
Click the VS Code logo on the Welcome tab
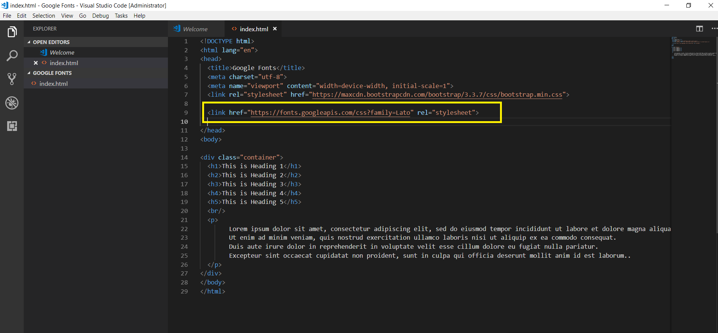(177, 29)
